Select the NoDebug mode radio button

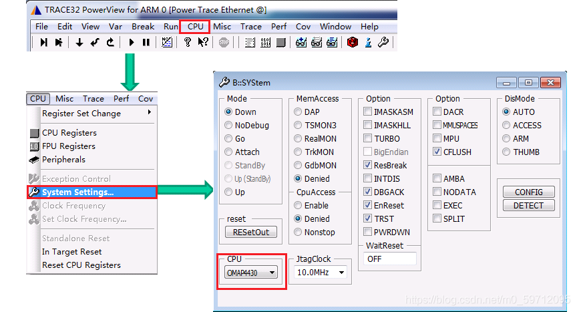(228, 125)
